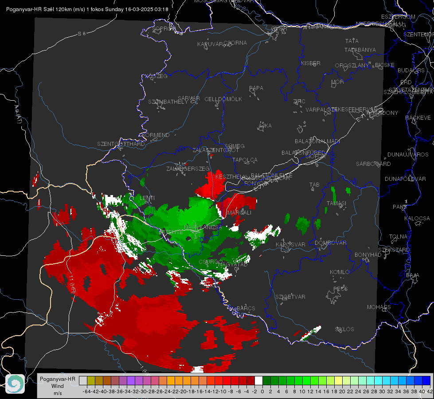
Task: Click the MOR town label
Action: [338, 82]
